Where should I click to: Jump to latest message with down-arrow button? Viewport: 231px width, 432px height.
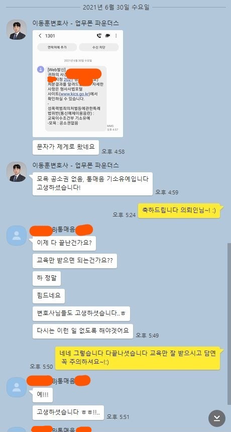click(x=216, y=418)
